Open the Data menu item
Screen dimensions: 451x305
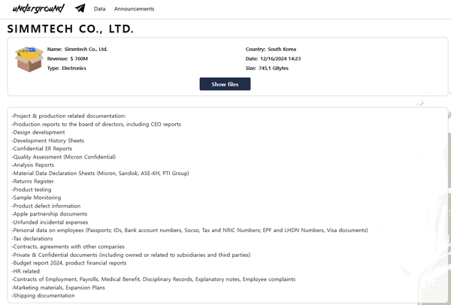(x=99, y=9)
